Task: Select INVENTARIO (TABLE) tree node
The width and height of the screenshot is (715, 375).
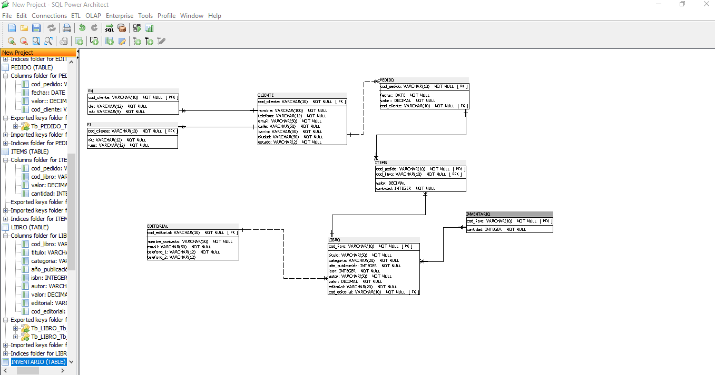Action: 38,362
